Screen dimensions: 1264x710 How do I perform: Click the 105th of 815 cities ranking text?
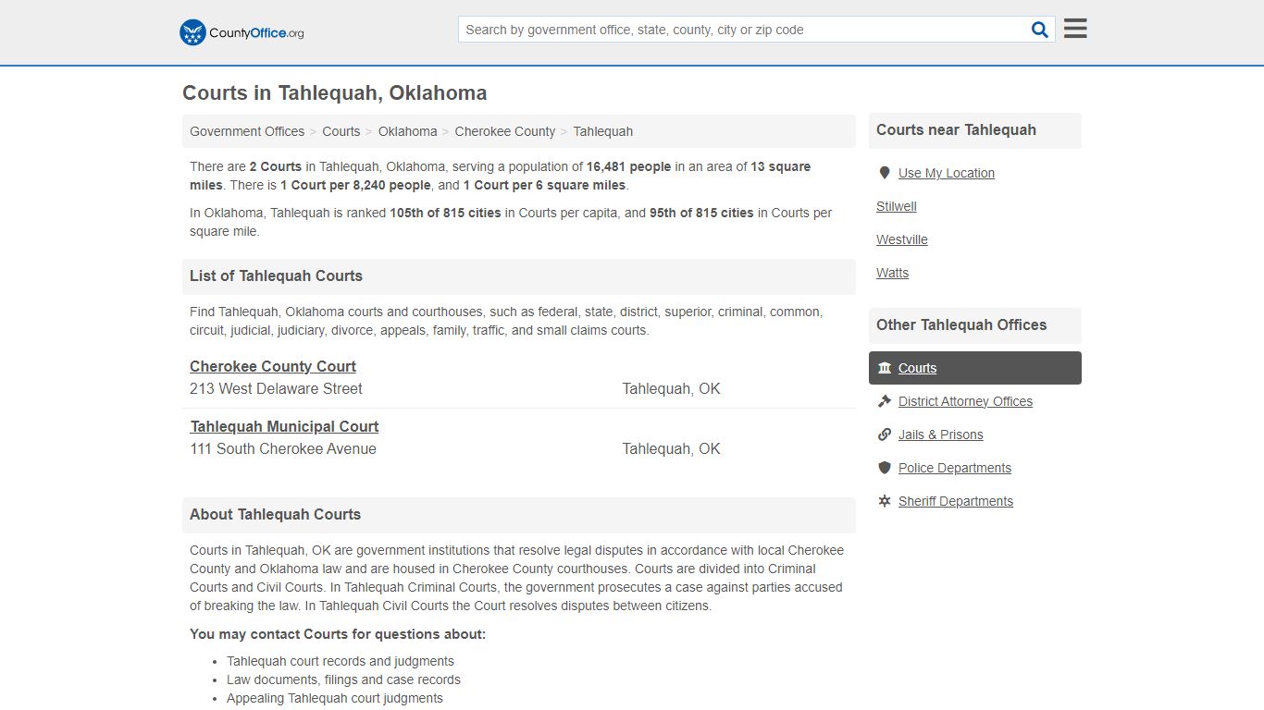tap(445, 213)
